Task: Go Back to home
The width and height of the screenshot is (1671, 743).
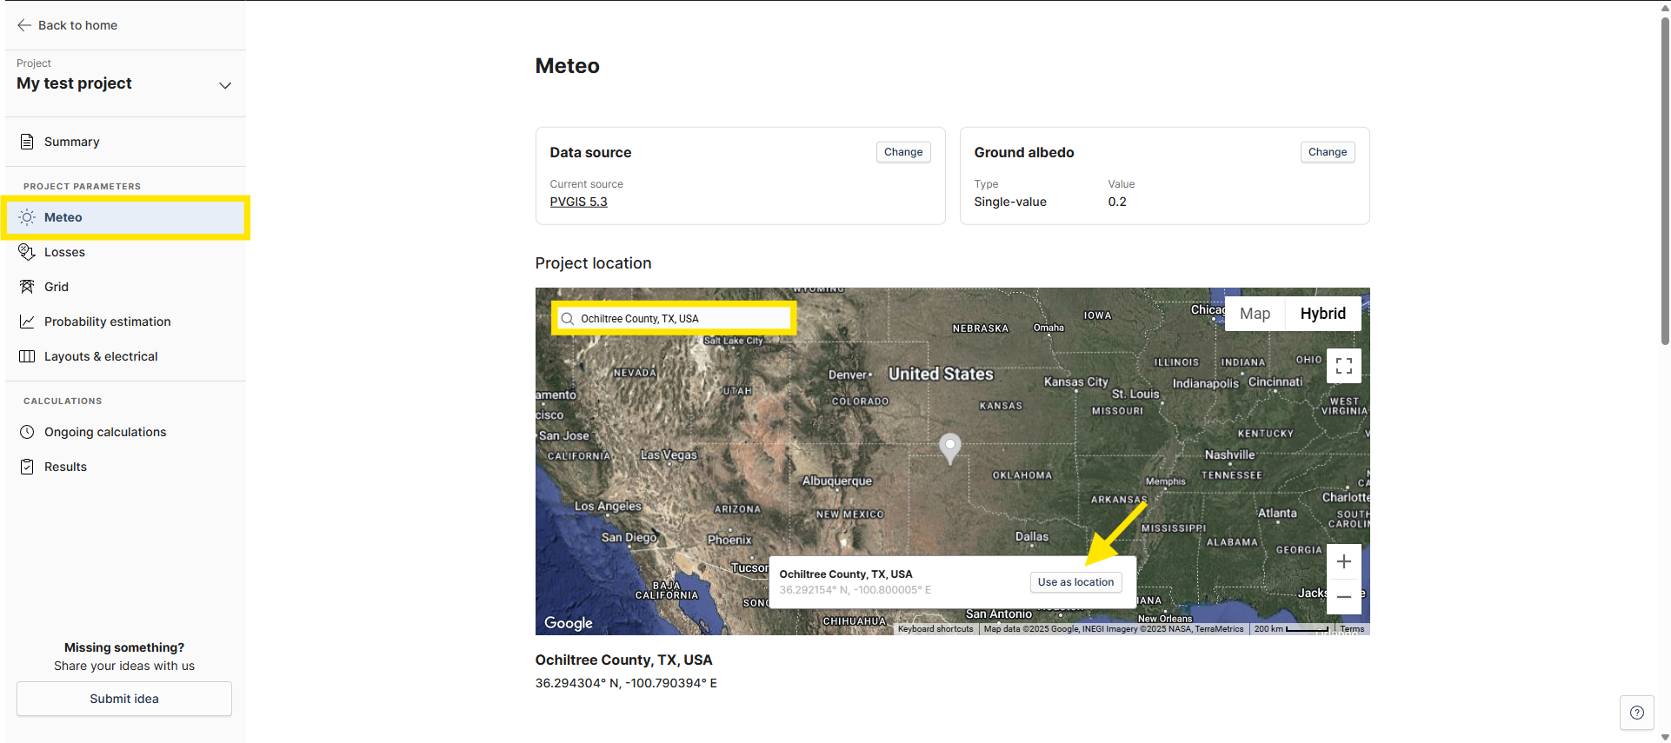Action: [x=67, y=25]
